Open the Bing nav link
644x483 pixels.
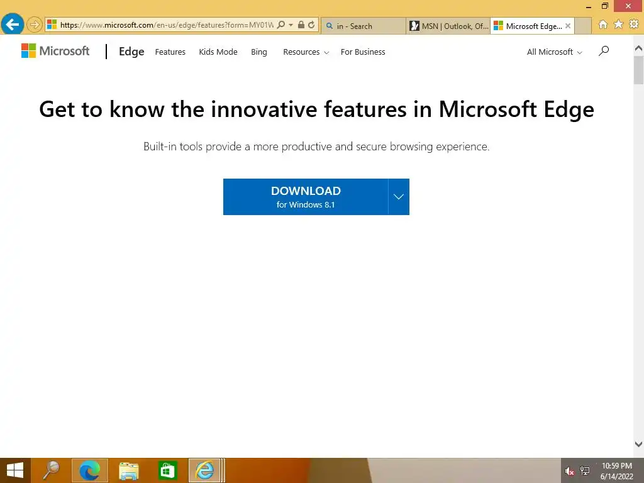tap(259, 52)
